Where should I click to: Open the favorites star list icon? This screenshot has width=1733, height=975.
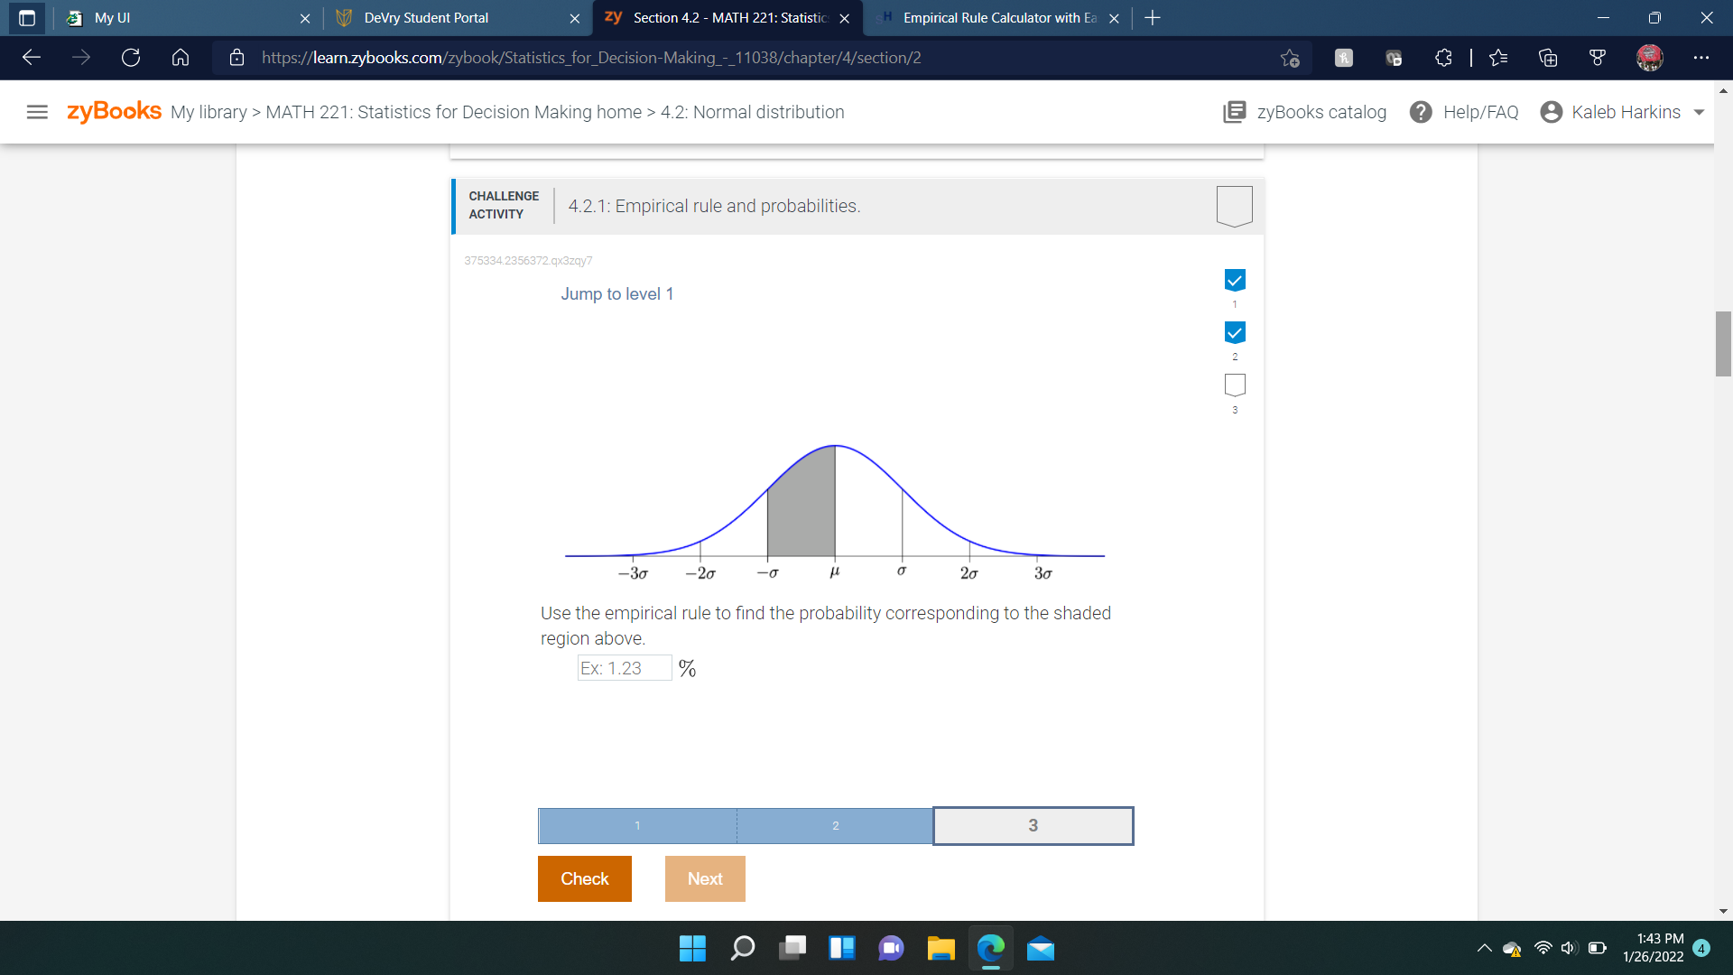[x=1498, y=58]
